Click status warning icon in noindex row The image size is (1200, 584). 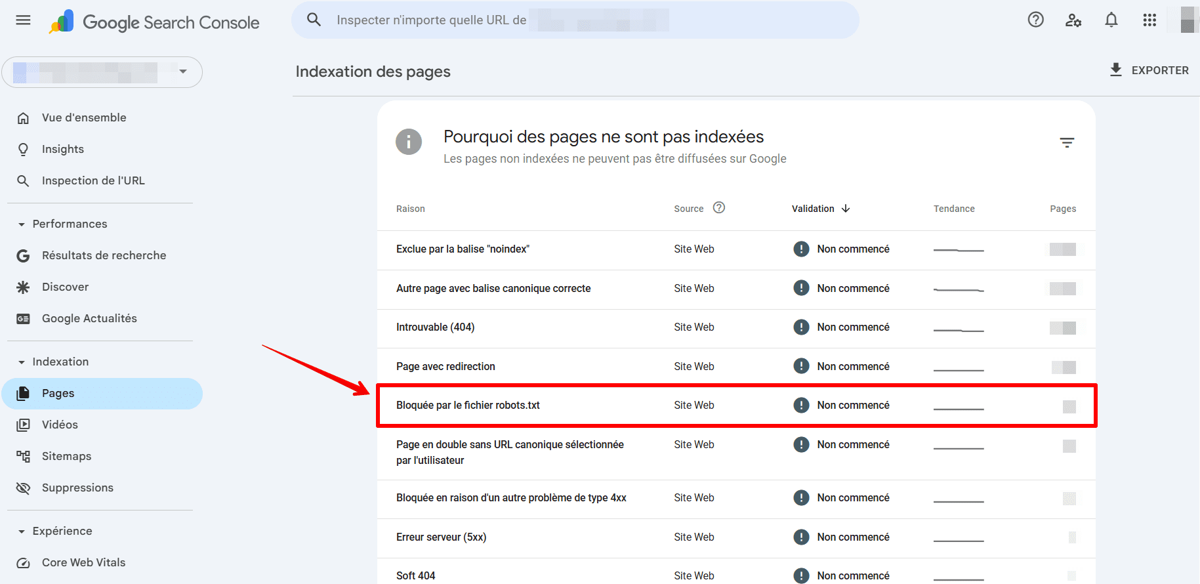pos(801,249)
